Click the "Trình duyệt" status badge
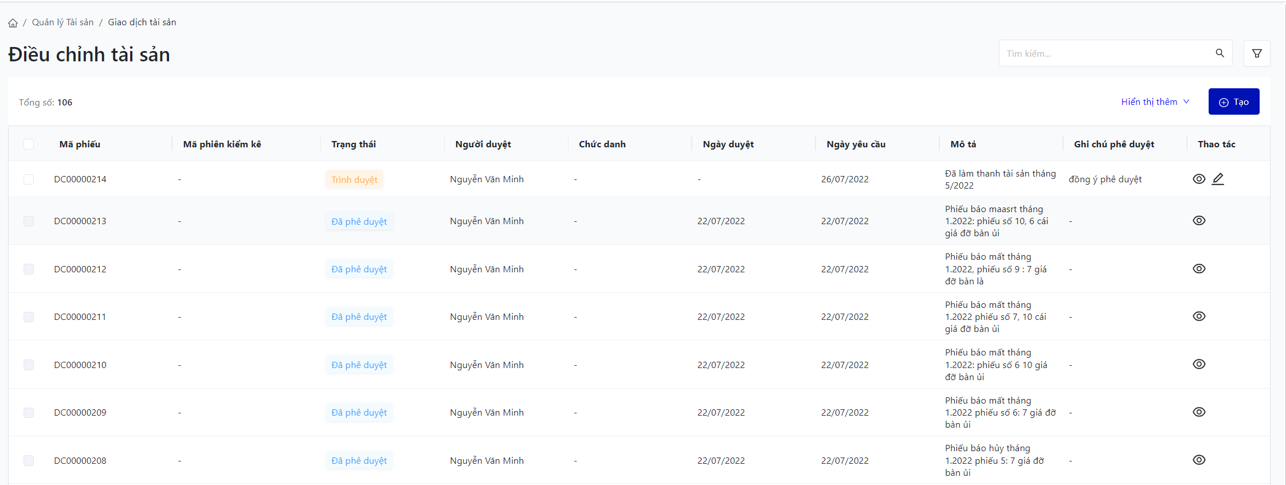The height and width of the screenshot is (485, 1286). click(x=354, y=180)
